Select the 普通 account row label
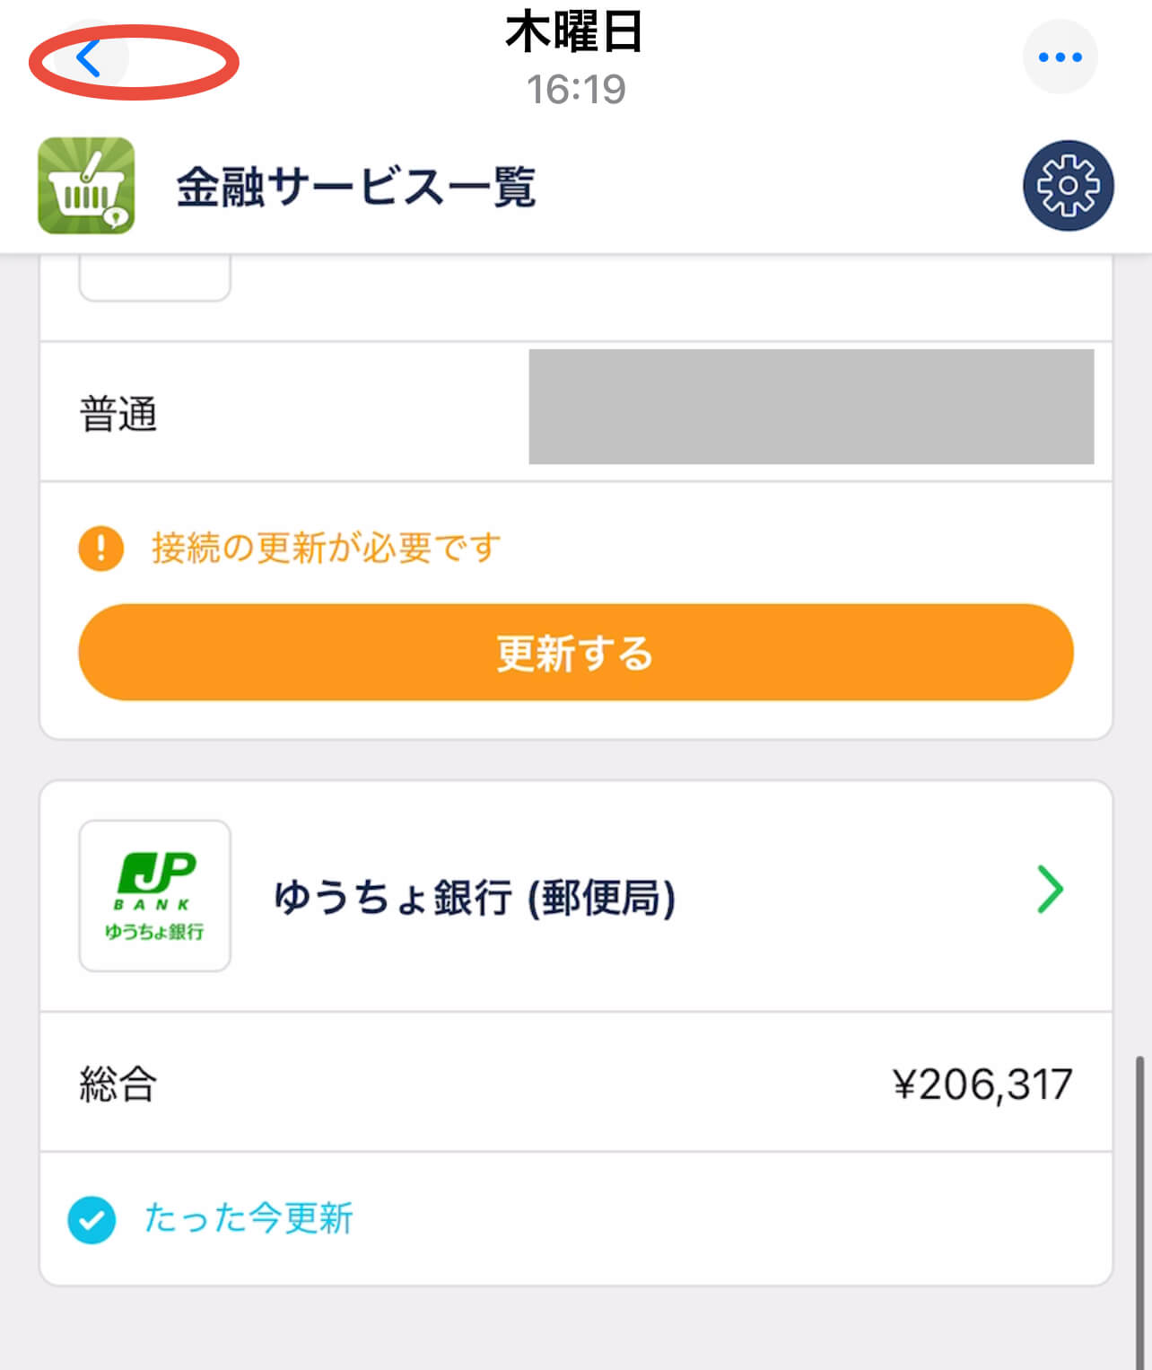1152x1370 pixels. pos(118,414)
